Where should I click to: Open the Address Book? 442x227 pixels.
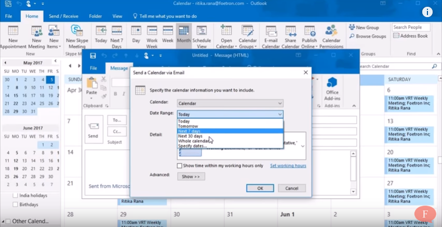pos(411,36)
